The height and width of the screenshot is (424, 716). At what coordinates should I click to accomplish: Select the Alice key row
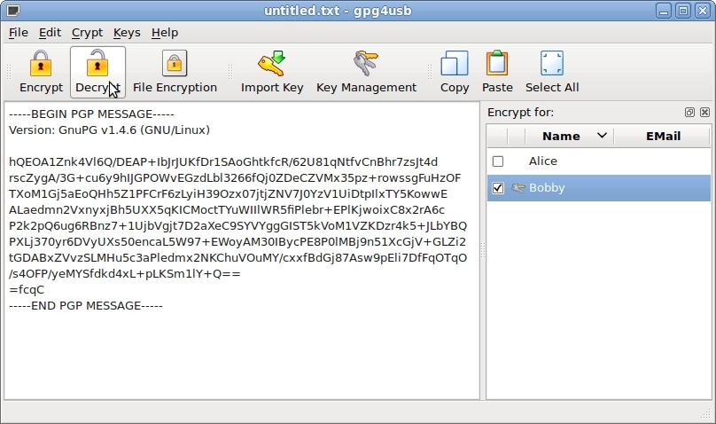[x=598, y=161]
